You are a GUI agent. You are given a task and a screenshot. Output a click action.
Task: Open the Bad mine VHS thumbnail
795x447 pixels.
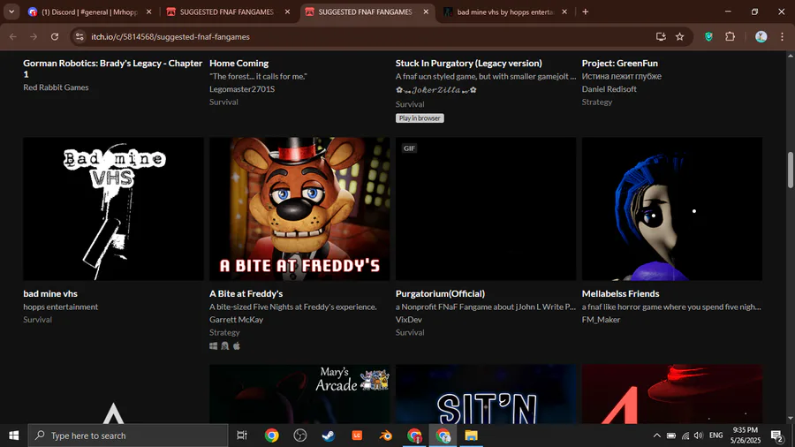point(114,208)
